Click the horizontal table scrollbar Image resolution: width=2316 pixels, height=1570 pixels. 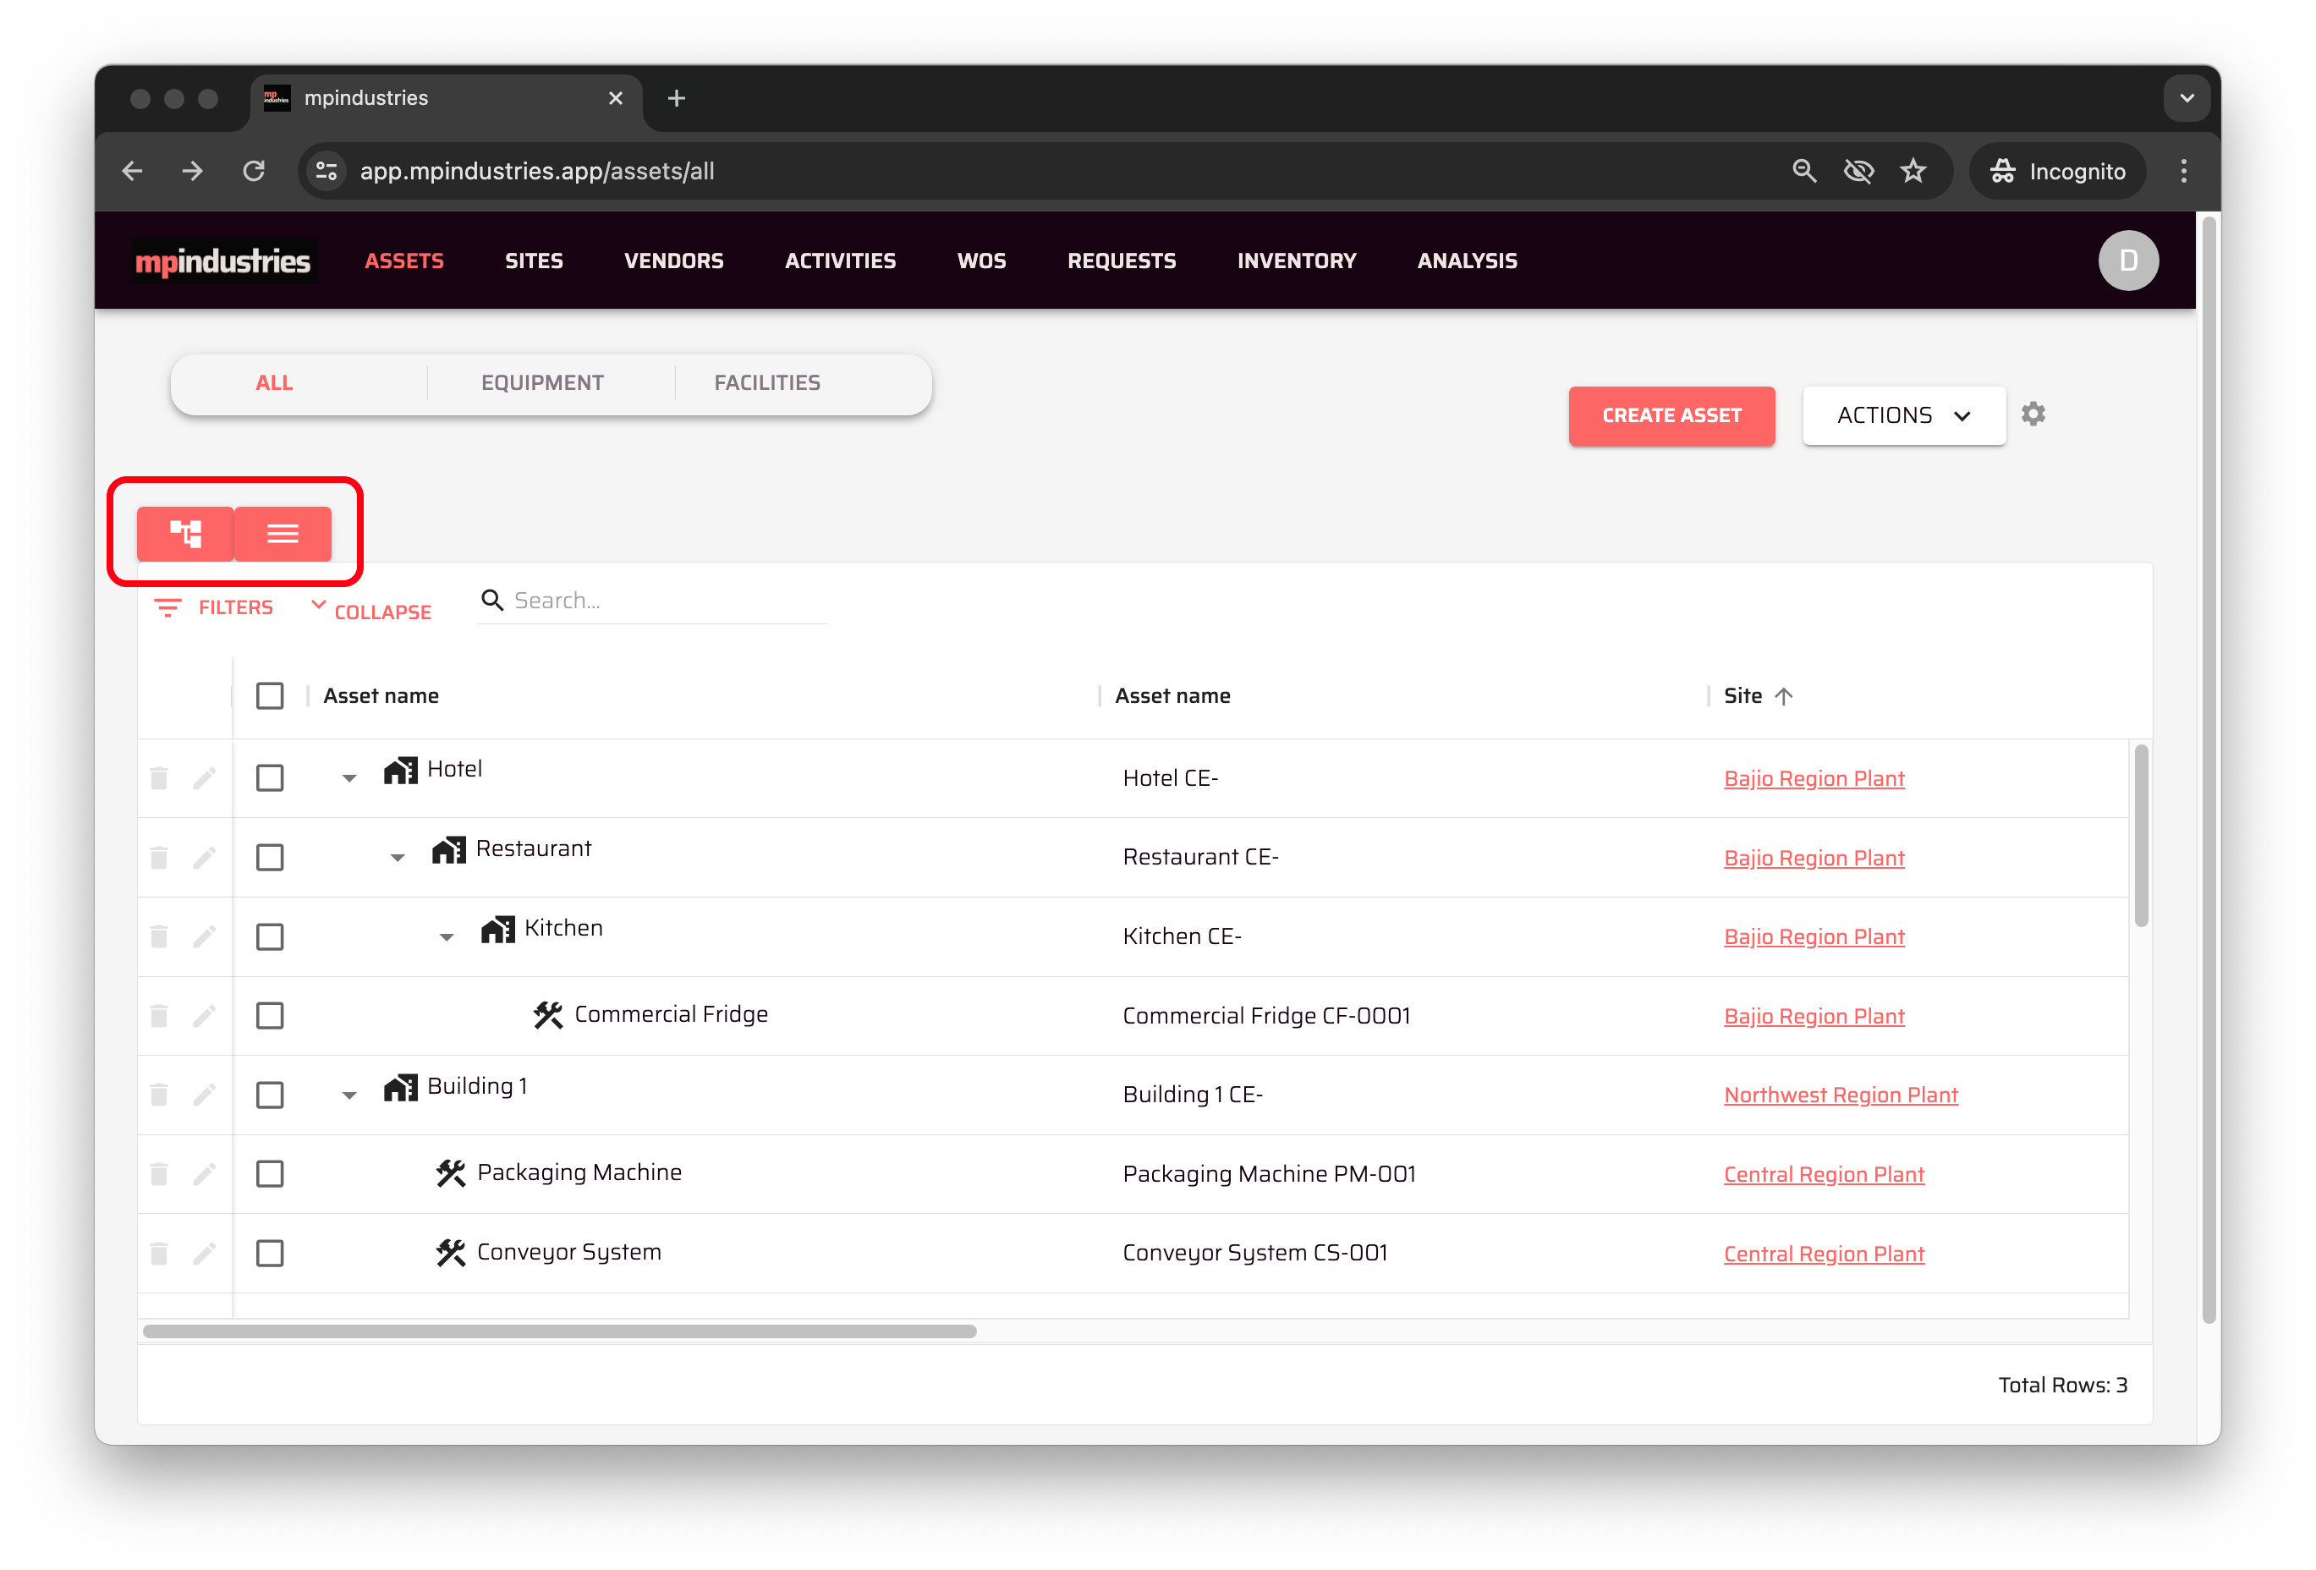559,1331
